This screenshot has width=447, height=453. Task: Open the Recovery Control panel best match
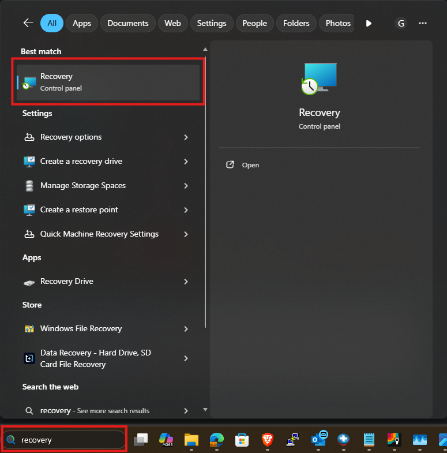pyautogui.click(x=108, y=82)
